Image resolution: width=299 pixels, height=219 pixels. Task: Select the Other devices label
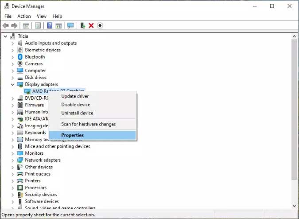pos(39,167)
